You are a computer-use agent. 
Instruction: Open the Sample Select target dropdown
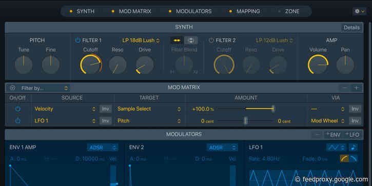point(149,109)
